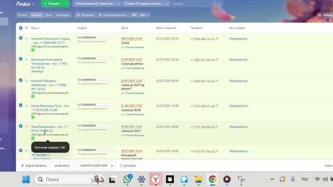
Task: Open row menu for Лика Валерьевна lead
Action: (x=27, y=127)
